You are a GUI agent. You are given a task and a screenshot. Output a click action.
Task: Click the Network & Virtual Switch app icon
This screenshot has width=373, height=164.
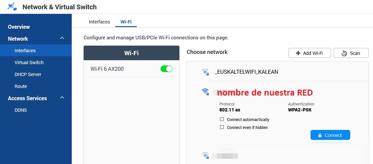[x=12, y=7]
